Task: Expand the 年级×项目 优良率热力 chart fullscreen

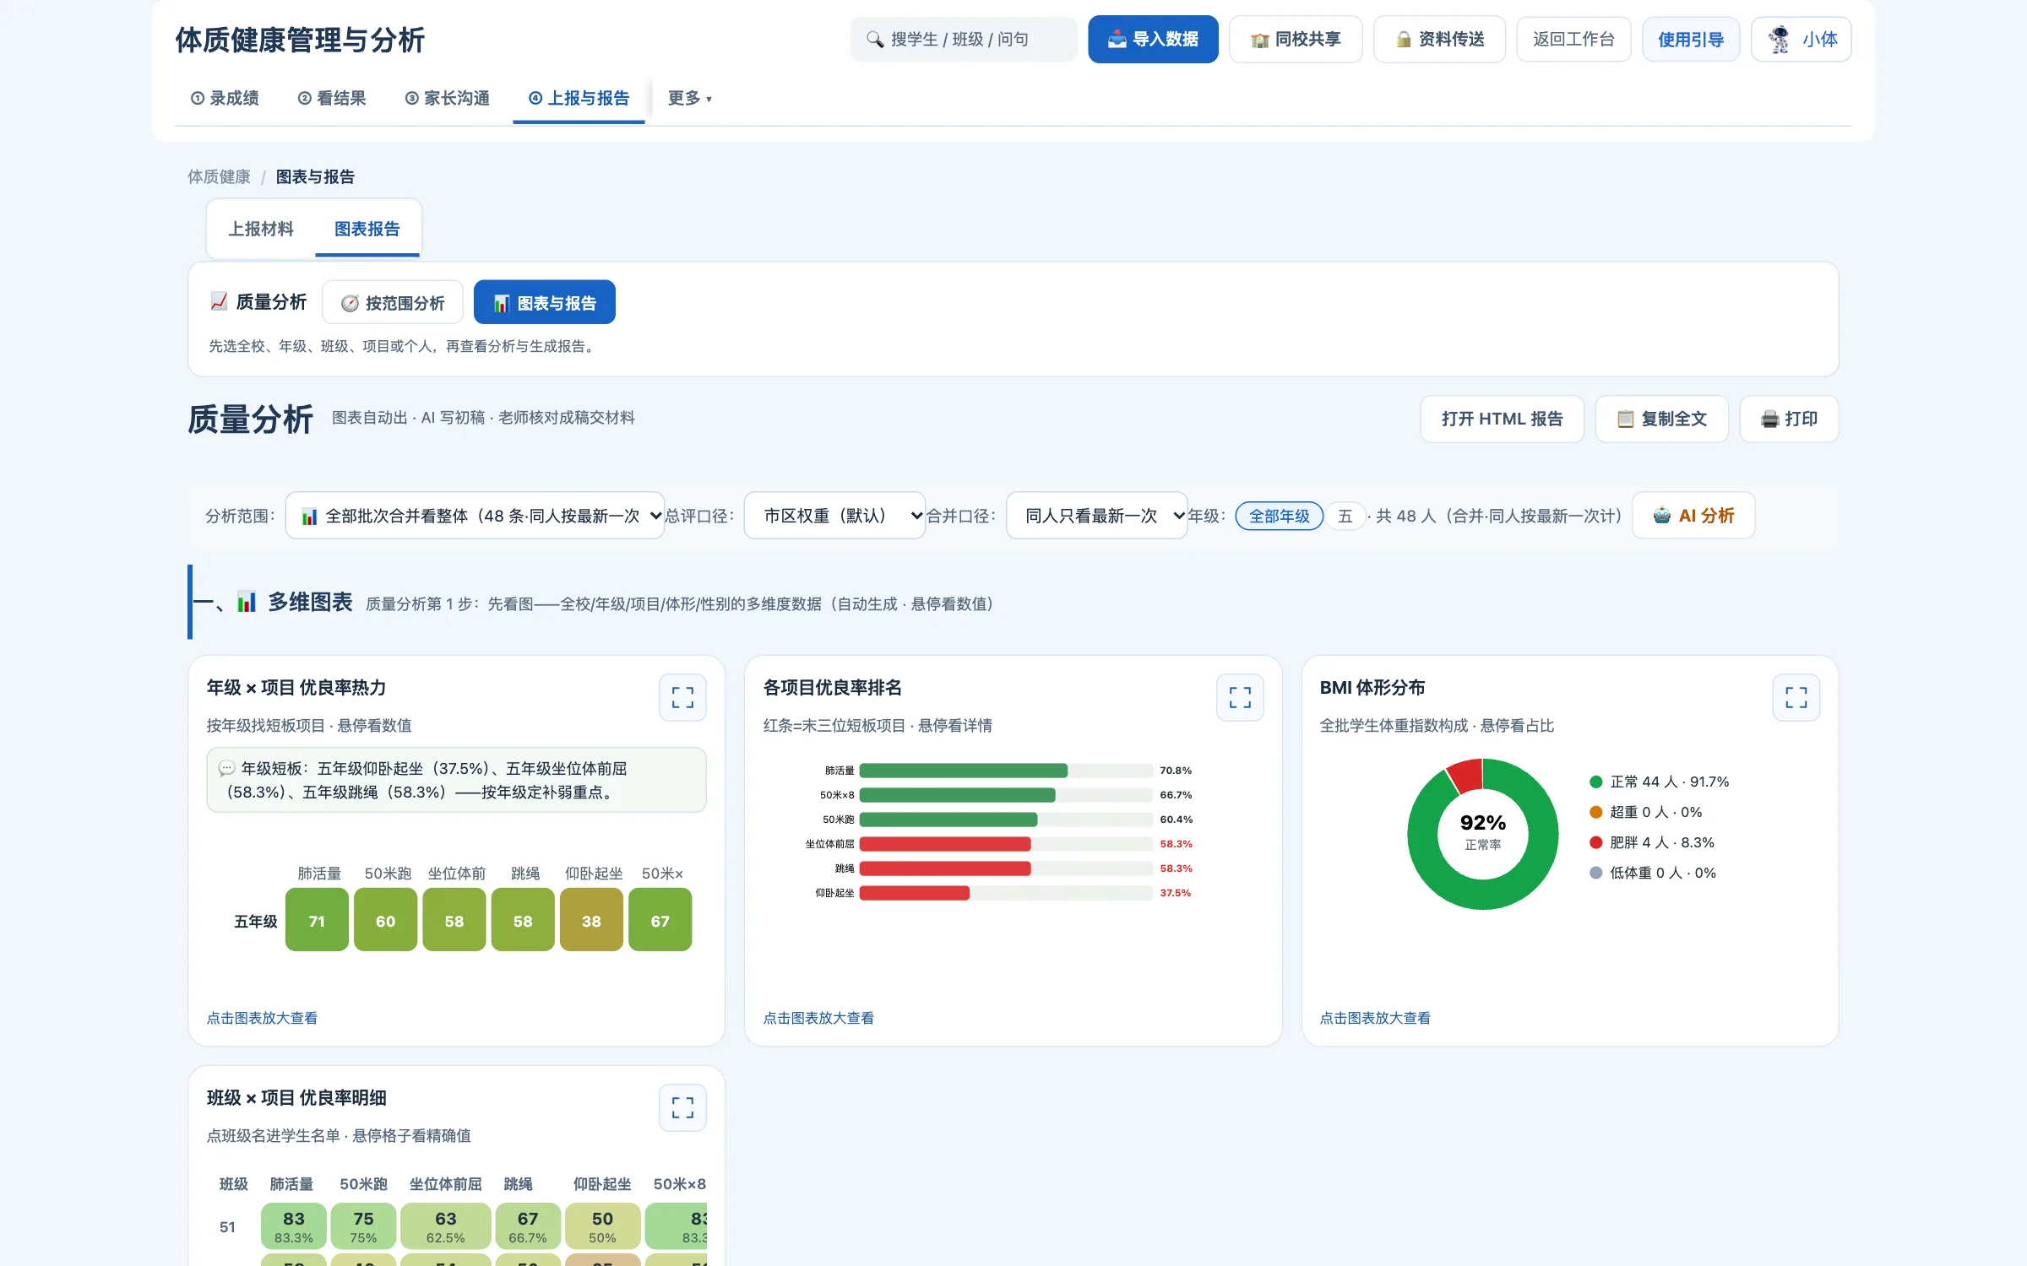Action: [682, 697]
